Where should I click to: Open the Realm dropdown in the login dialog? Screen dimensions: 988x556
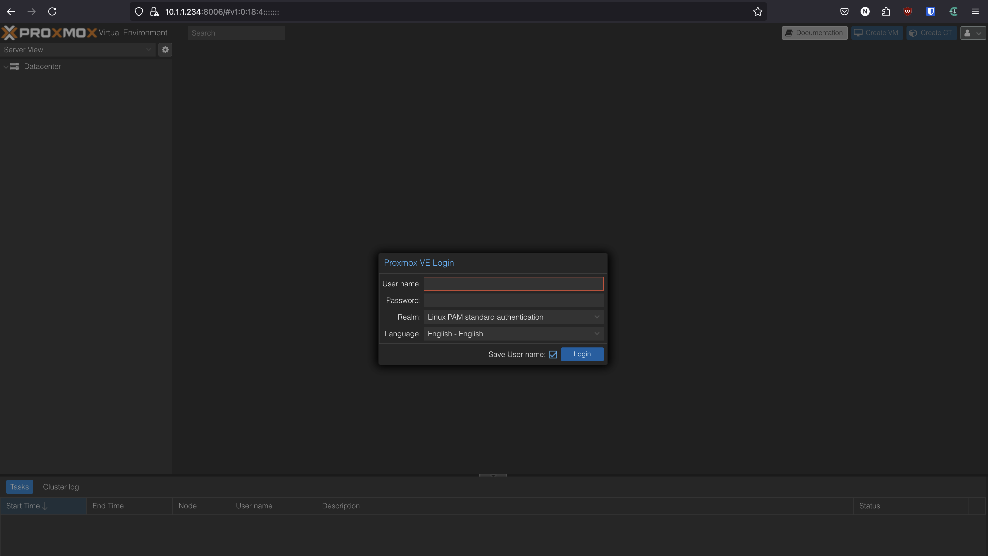(597, 317)
